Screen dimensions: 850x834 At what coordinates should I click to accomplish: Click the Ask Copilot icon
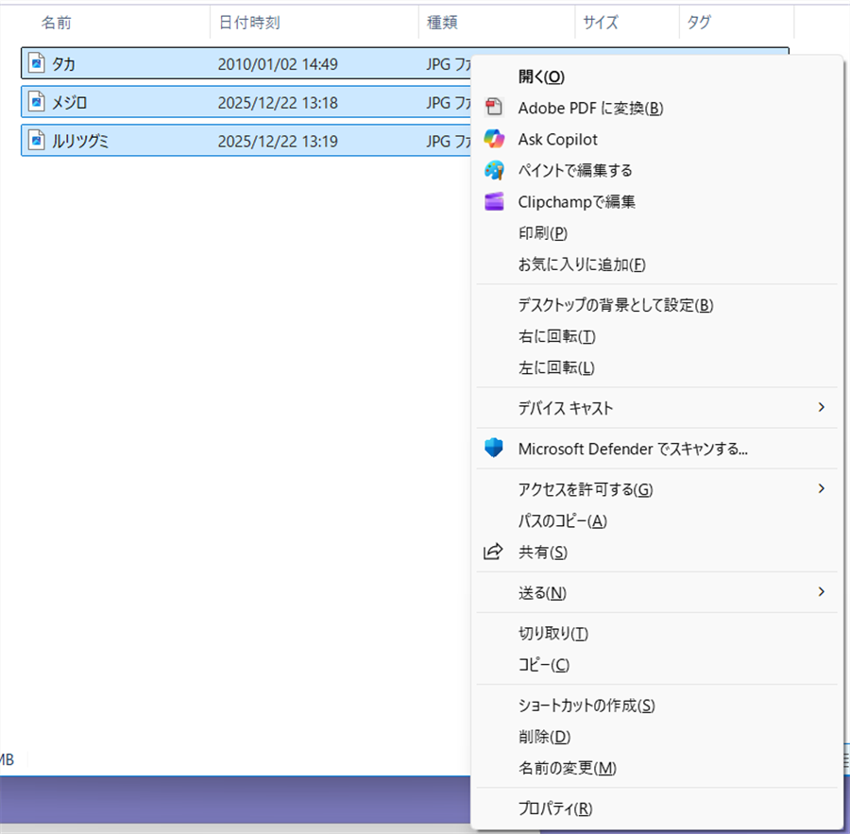click(492, 139)
